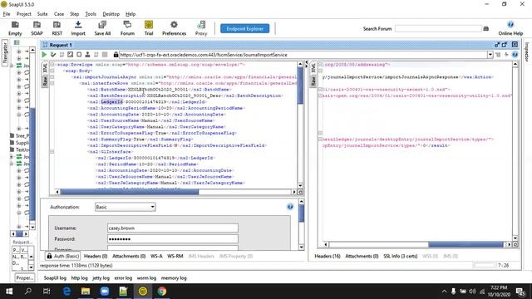Switch to request Attachments (0) tab

[129, 256]
